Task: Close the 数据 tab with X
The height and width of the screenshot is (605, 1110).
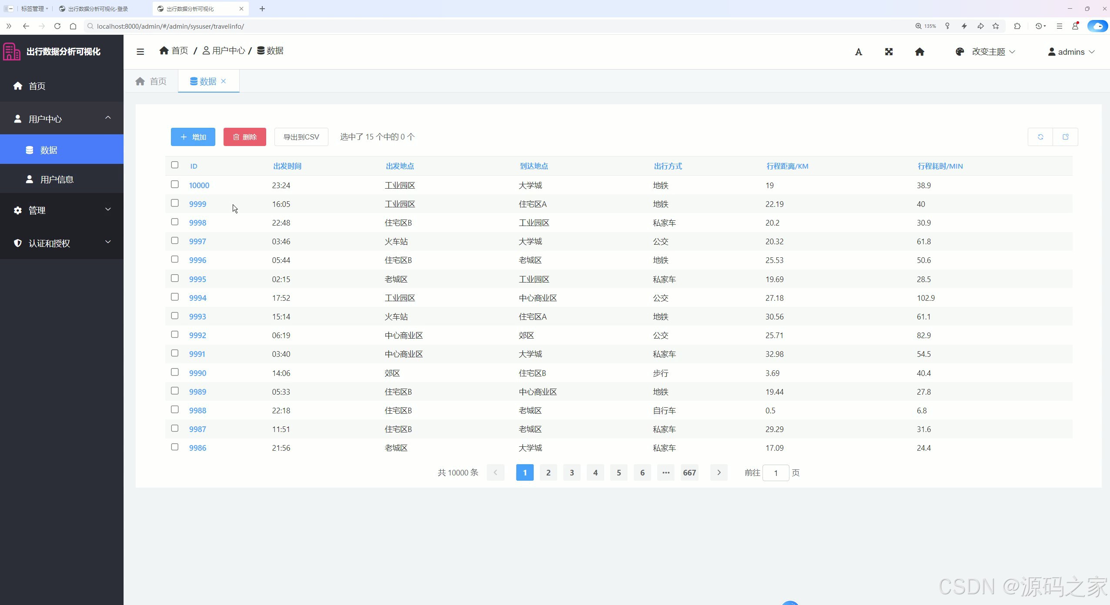Action: (224, 81)
